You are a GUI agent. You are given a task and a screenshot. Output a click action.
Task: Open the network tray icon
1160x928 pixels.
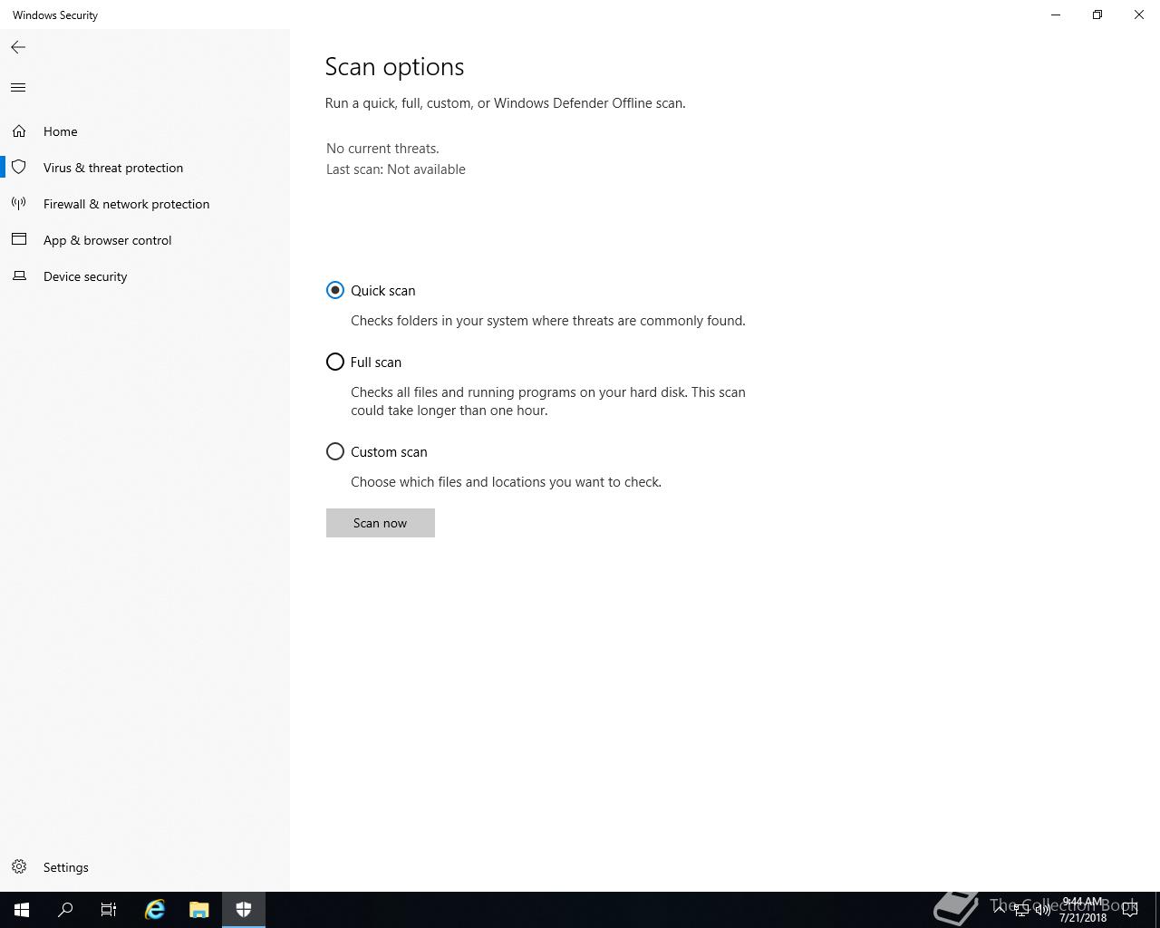[x=1021, y=910]
